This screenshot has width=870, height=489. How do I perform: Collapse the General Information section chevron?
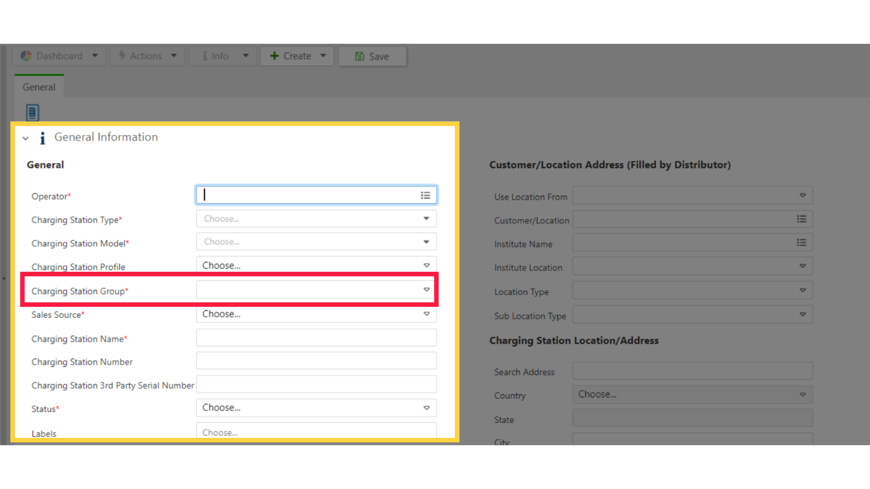[x=25, y=138]
